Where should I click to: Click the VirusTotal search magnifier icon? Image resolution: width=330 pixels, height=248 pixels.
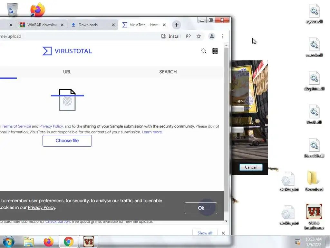[x=204, y=51]
